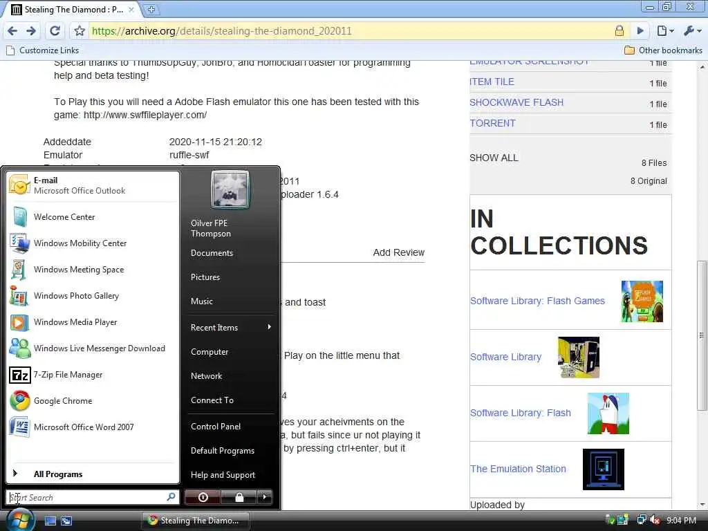Expand Recent Items submenu
The image size is (708, 531).
[231, 327]
